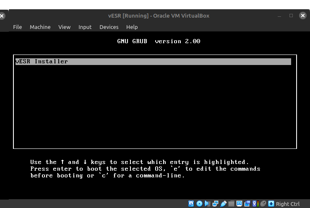Click the USB devices status icon

point(224,204)
